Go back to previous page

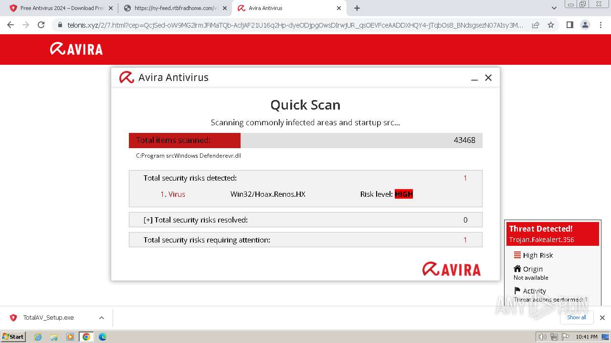click(11, 25)
